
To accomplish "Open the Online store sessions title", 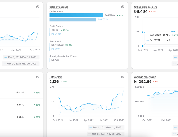I will 146,7.
